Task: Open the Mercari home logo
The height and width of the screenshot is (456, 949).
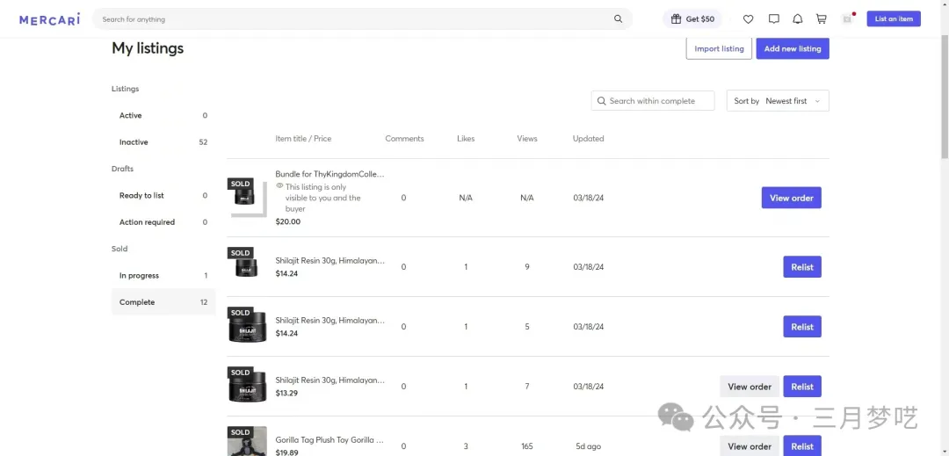Action: tap(49, 19)
